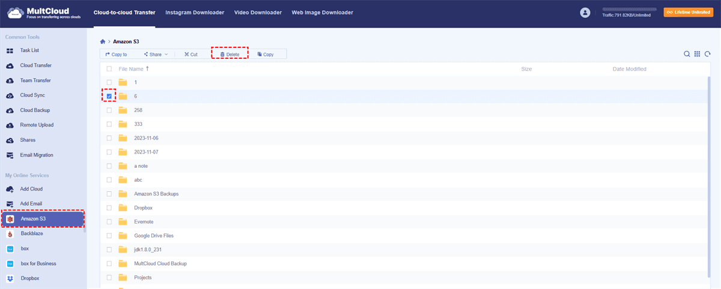Switch to grid view icon
This screenshot has width=721, height=289.
(x=697, y=54)
